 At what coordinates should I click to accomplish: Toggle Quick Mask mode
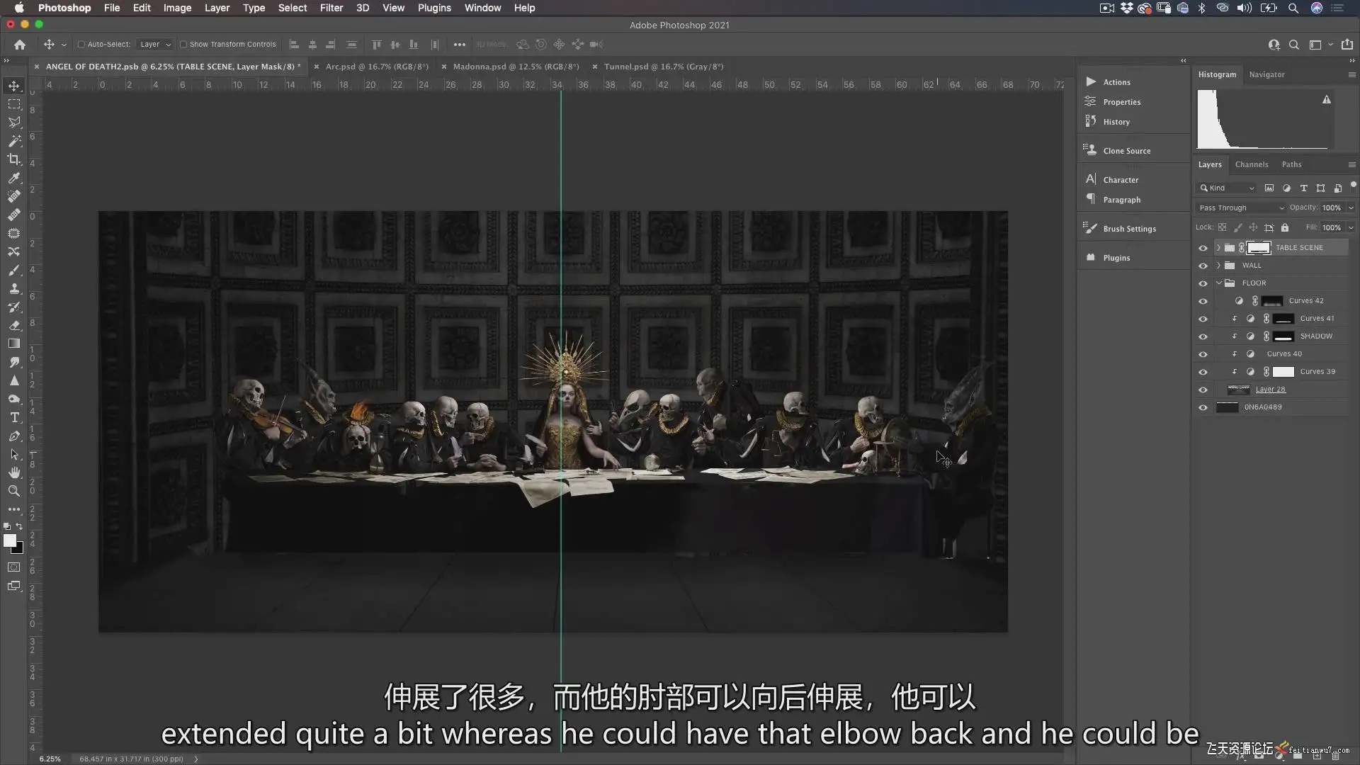(x=14, y=567)
